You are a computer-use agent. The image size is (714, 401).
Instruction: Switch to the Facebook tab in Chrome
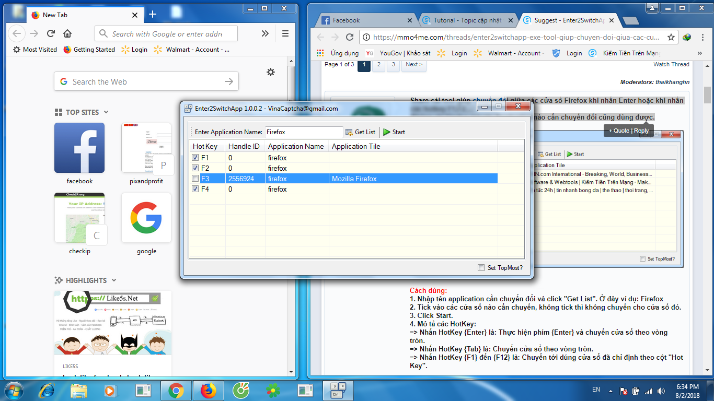(367, 20)
